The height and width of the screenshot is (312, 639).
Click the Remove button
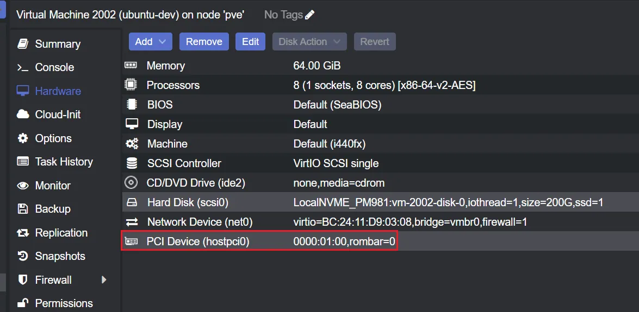coord(204,42)
